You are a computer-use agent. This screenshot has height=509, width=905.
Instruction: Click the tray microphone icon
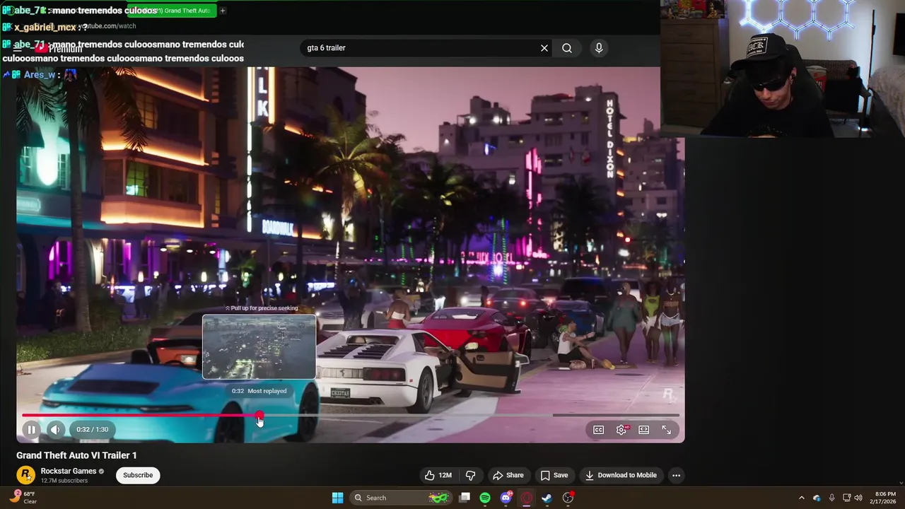point(831,498)
